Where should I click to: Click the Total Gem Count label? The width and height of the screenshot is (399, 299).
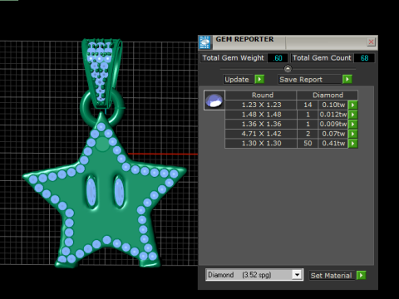coord(322,58)
